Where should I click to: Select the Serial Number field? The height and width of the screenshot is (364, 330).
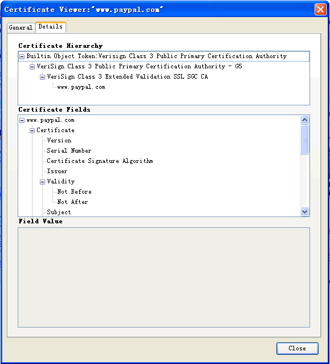pos(69,150)
